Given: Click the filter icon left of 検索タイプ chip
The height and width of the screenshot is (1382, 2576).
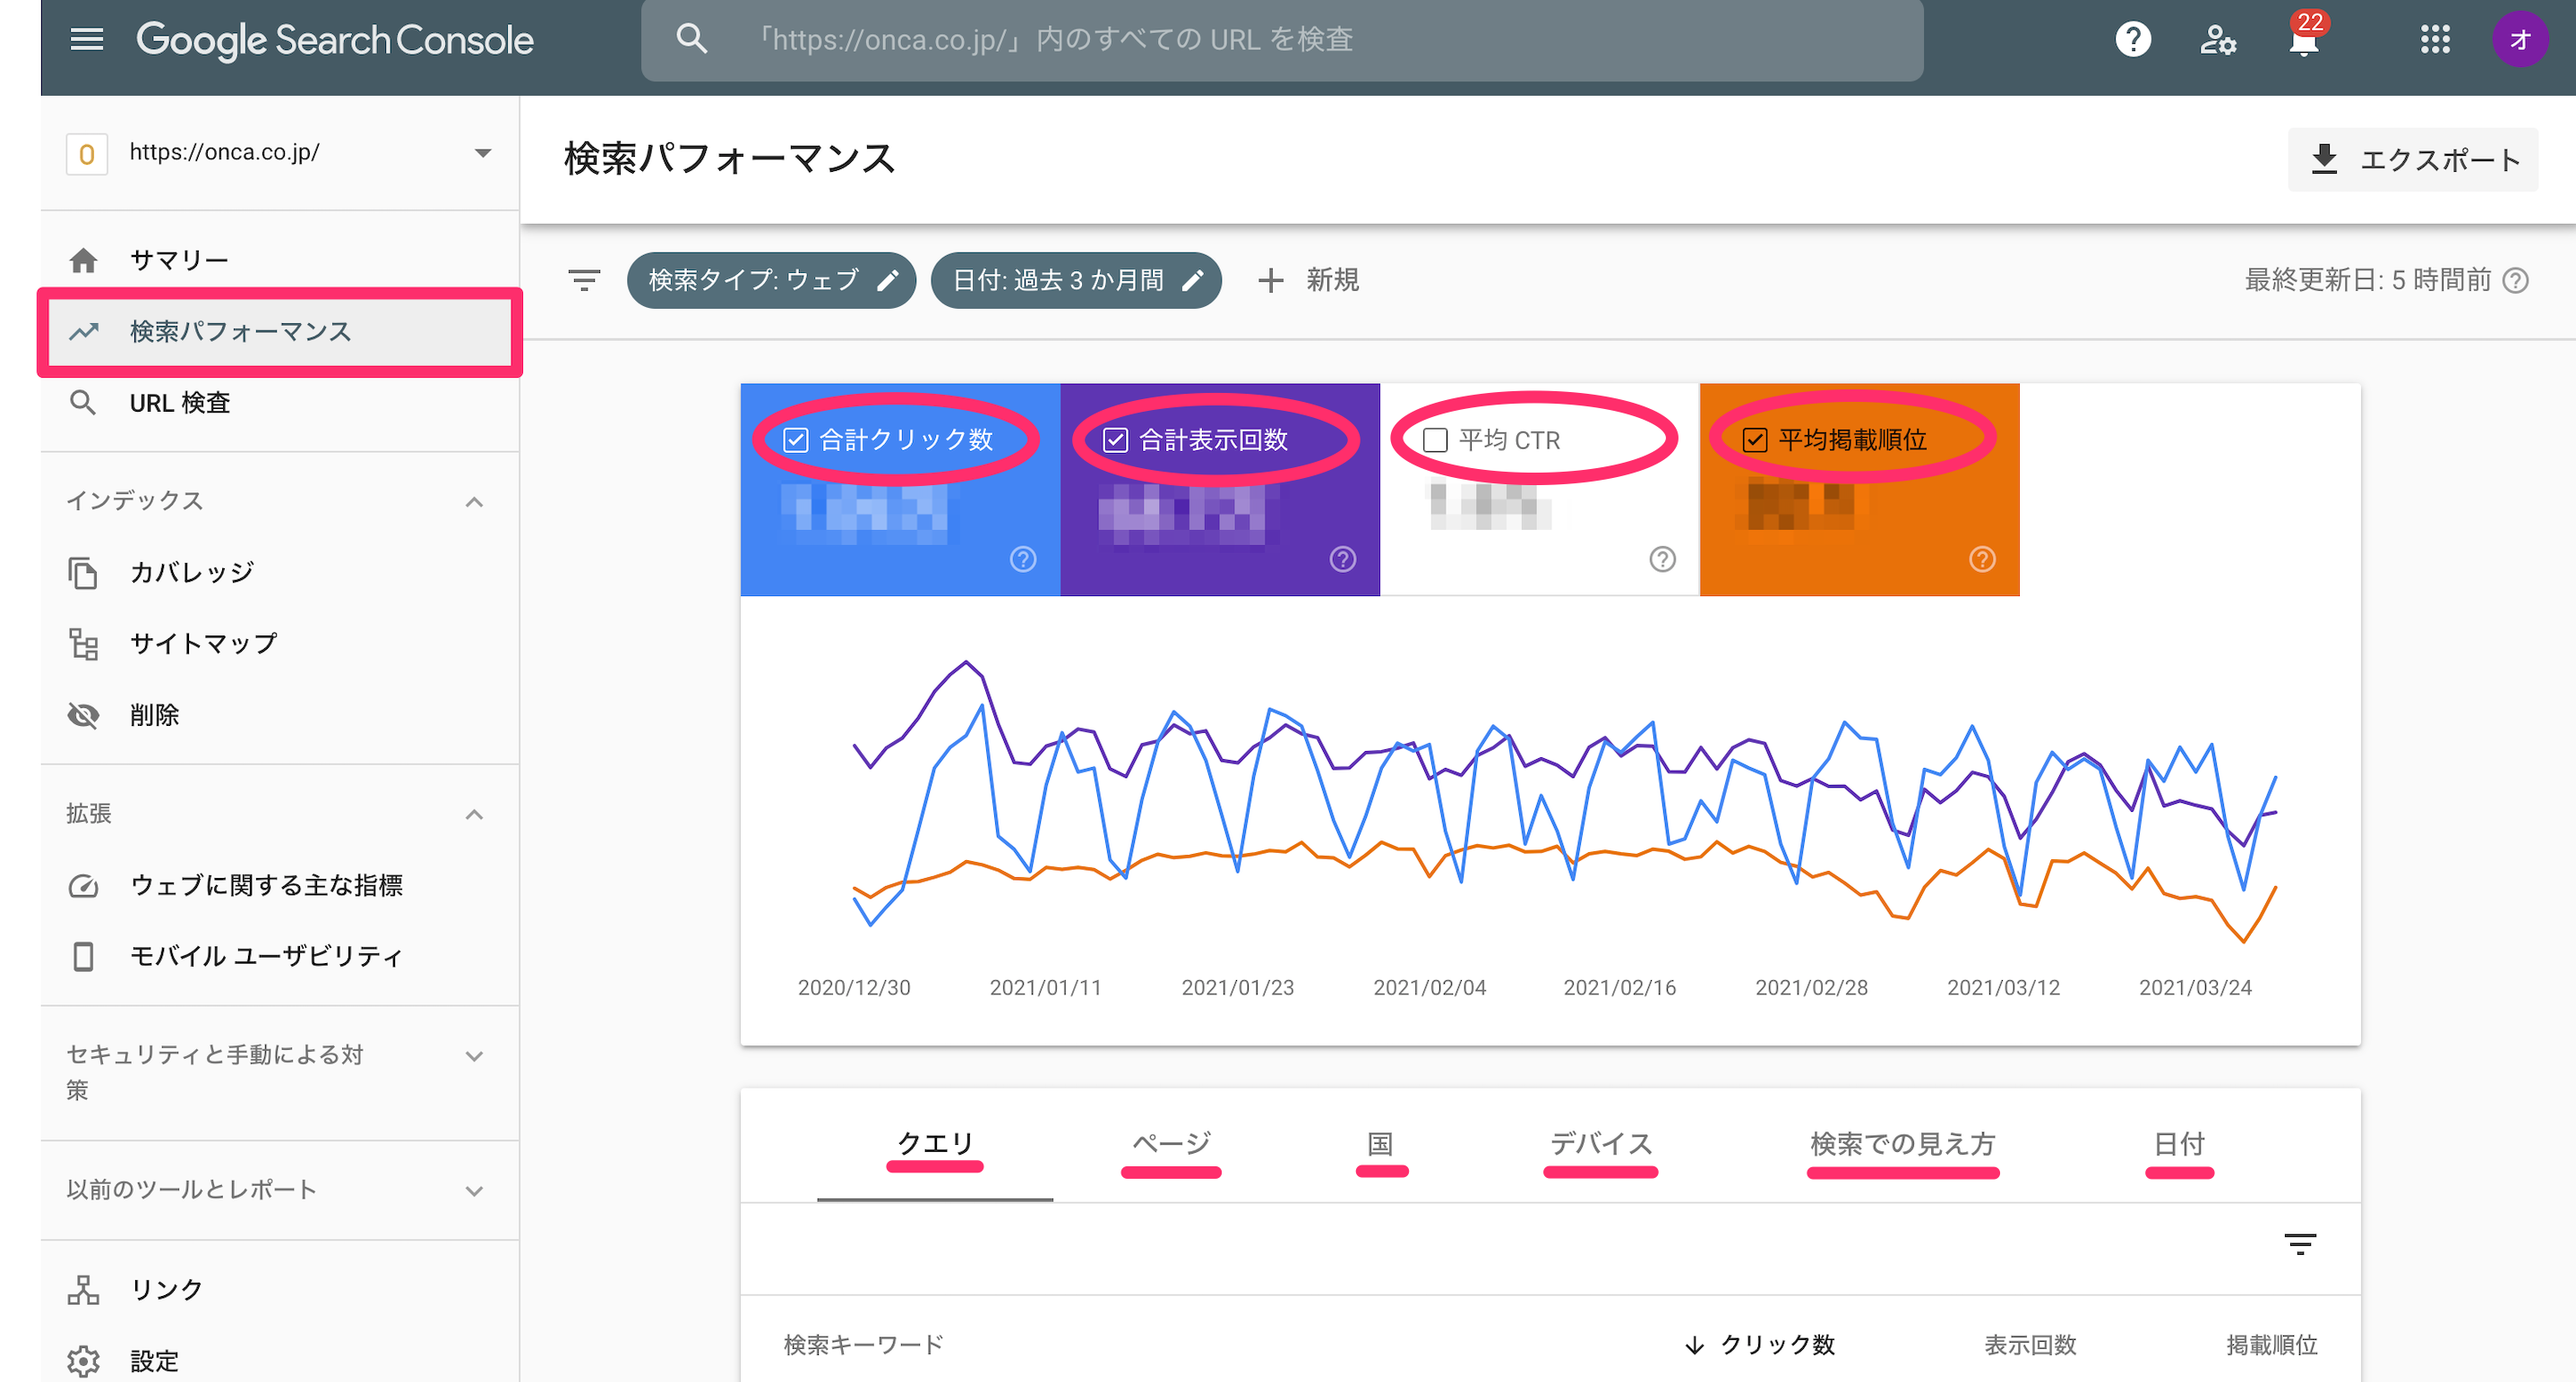Looking at the screenshot, I should (x=584, y=280).
